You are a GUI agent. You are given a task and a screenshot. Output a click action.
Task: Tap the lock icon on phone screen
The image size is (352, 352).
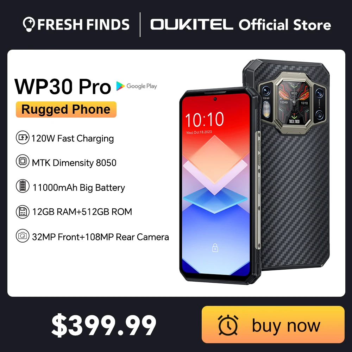coord(215,248)
